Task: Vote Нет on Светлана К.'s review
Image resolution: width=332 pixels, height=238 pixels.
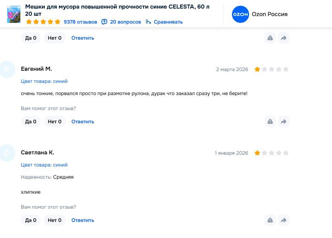Action: pyautogui.click(x=55, y=220)
